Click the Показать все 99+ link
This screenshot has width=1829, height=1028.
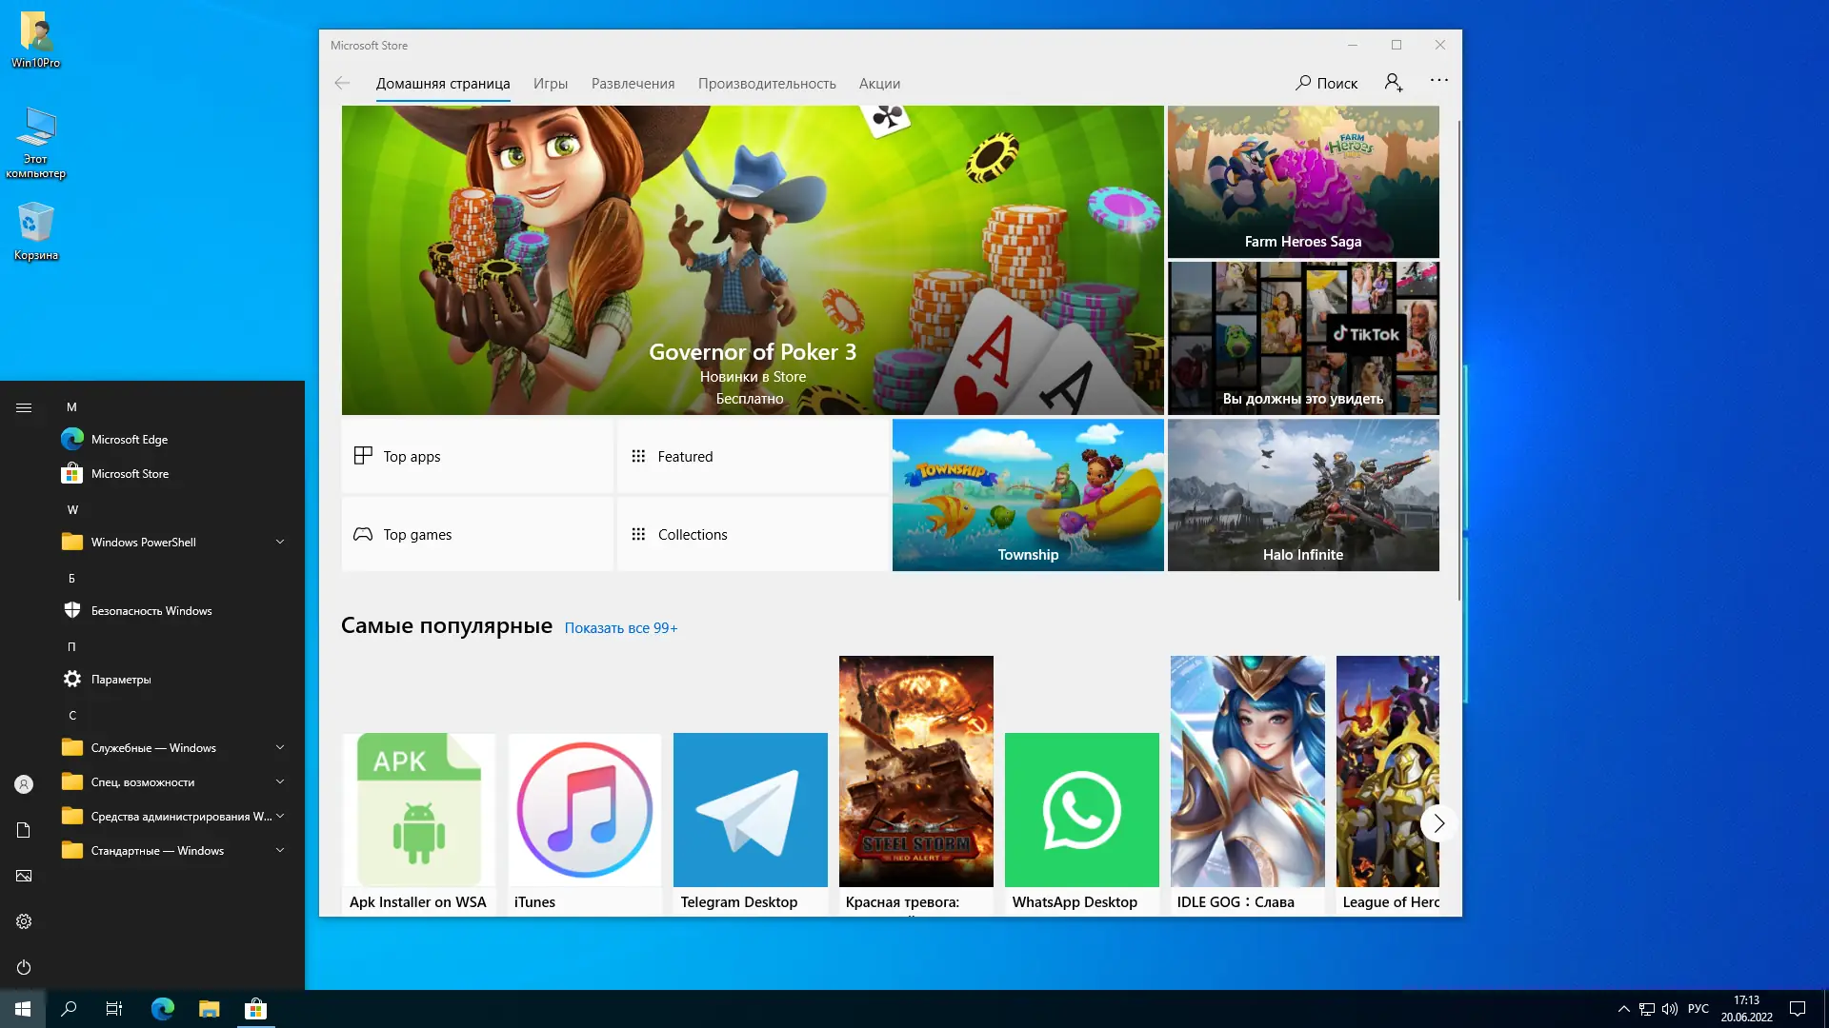click(620, 627)
